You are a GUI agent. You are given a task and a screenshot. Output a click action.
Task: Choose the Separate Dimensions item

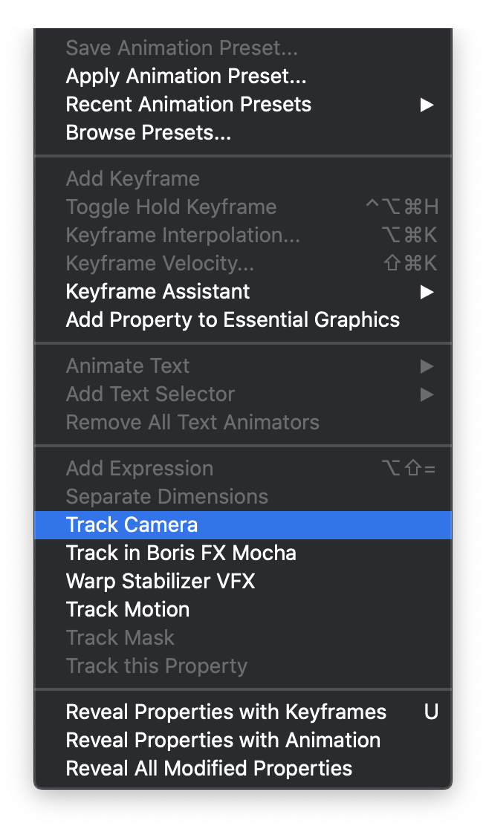tap(166, 496)
